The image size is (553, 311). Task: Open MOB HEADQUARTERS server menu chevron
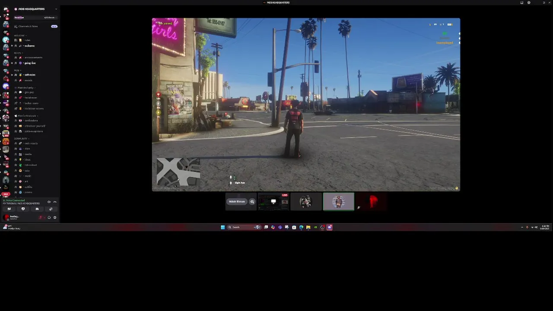point(56,9)
